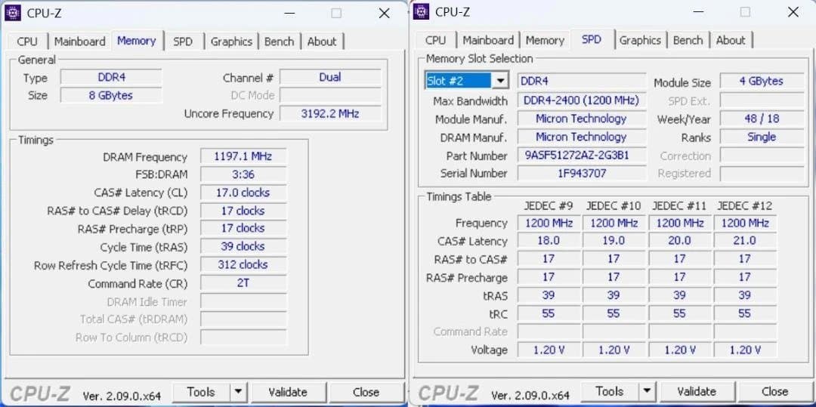Screen dimensions: 816x407
Task: Click JEDEC #9 tRC 55 cell
Action: [x=549, y=313]
